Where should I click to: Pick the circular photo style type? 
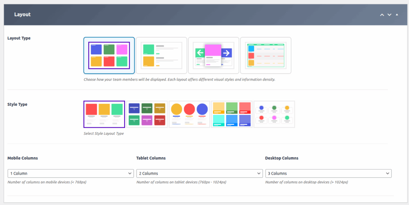[x=189, y=114]
